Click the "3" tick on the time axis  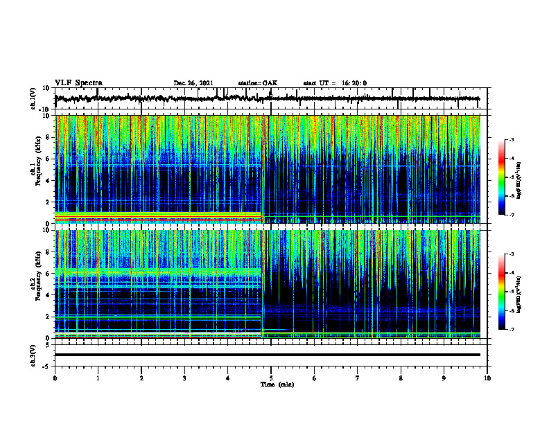tap(184, 378)
